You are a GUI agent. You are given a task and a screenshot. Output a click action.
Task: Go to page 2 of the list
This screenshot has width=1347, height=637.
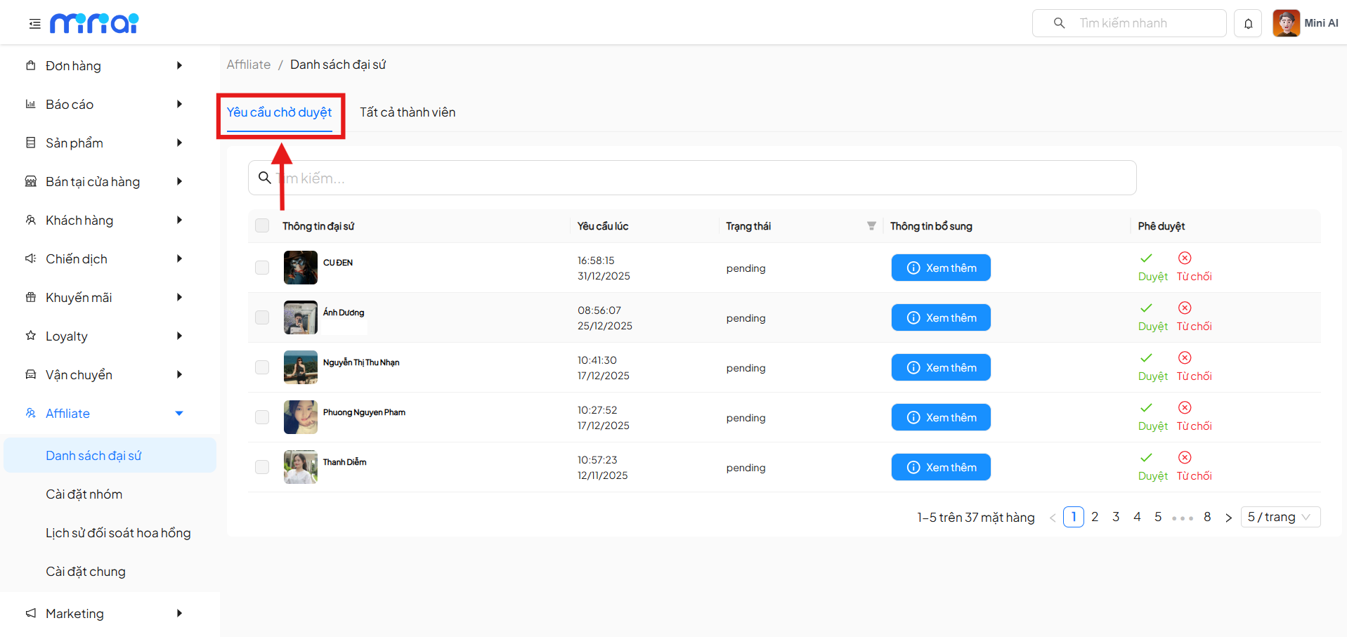click(x=1095, y=518)
